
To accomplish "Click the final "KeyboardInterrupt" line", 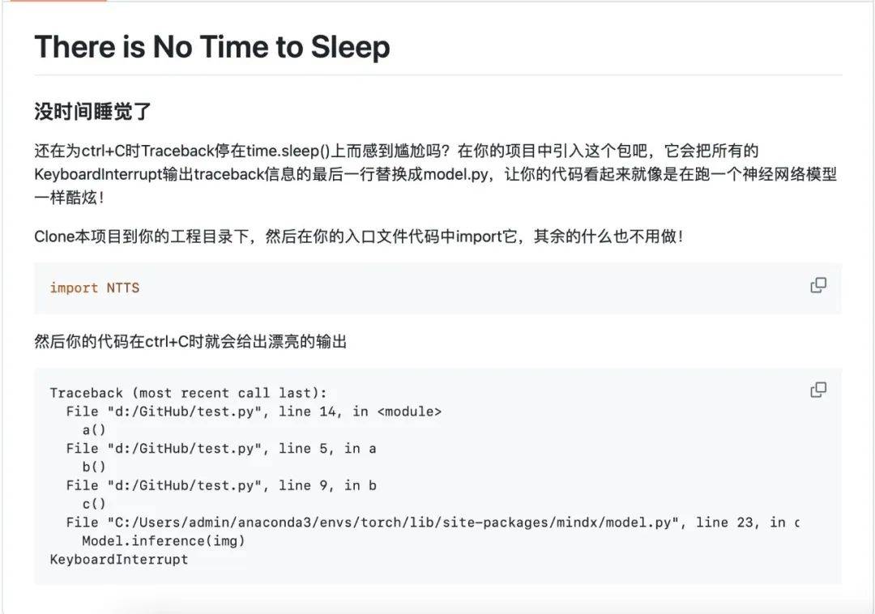I will click(x=118, y=560).
